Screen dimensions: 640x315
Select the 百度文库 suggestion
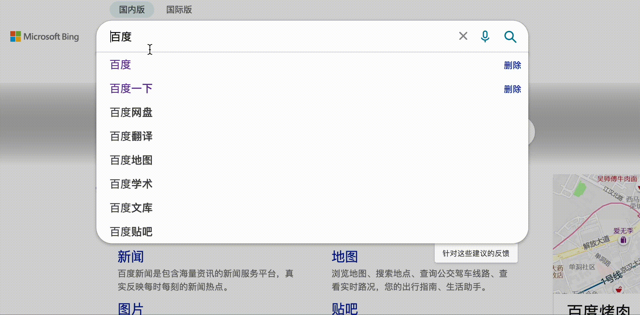point(312,208)
